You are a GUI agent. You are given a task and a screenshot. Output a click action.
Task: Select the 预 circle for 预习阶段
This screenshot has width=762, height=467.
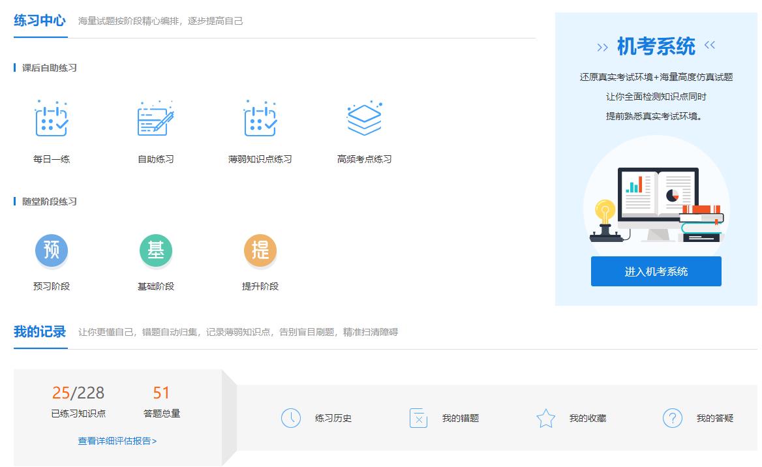coord(52,250)
